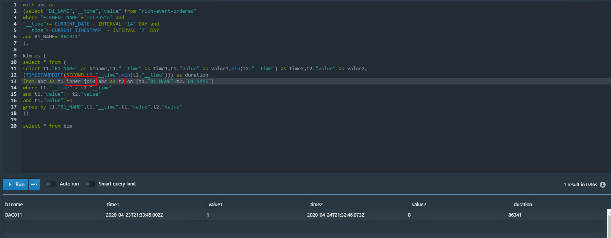This screenshot has width=611, height=238.
Task: Click the value2 column header
Action: 419,204
